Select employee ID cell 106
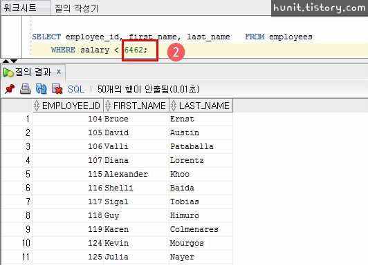The width and height of the screenshot is (368, 265). pyautogui.click(x=68, y=146)
